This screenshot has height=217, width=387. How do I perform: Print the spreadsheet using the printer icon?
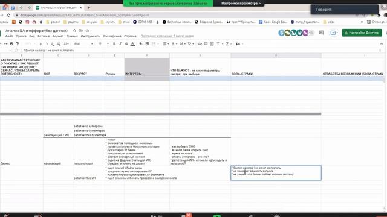point(11,44)
